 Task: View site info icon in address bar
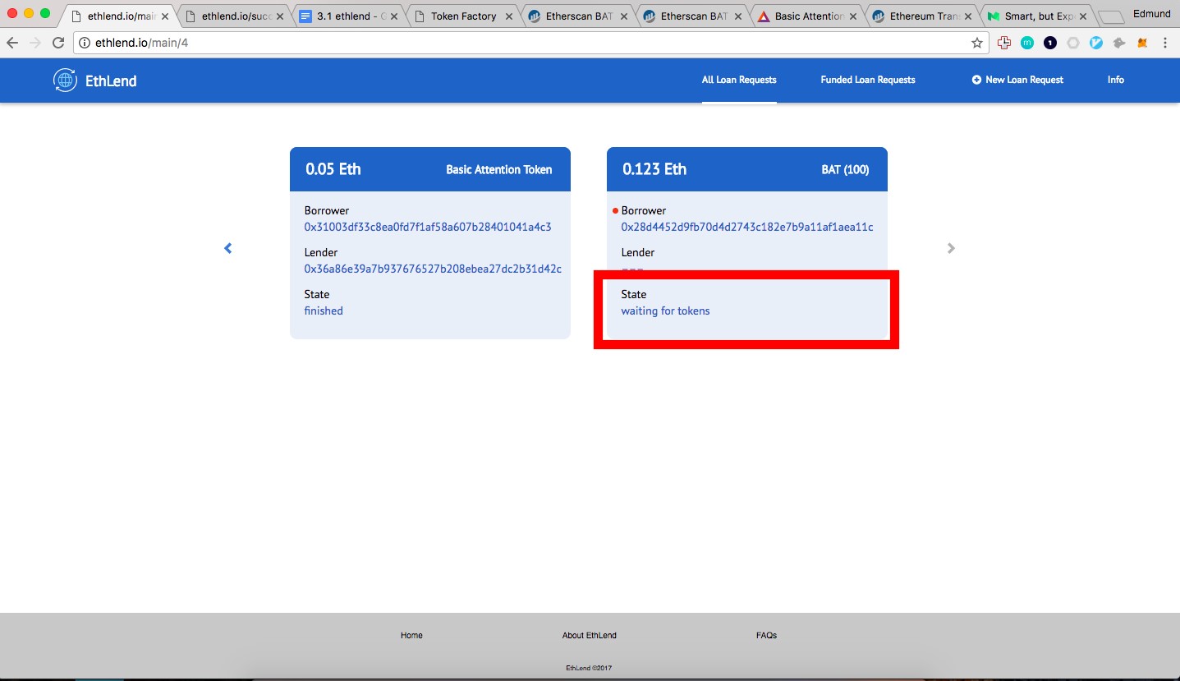(x=84, y=43)
